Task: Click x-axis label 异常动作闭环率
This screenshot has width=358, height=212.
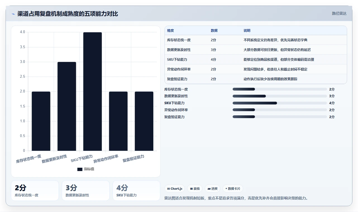Action: (106, 159)
